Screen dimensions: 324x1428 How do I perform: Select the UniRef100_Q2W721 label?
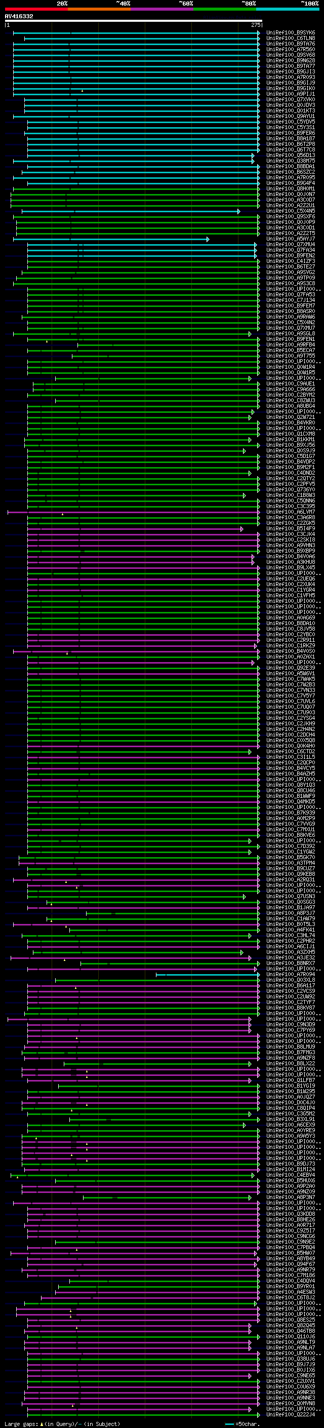pyautogui.click(x=290, y=417)
